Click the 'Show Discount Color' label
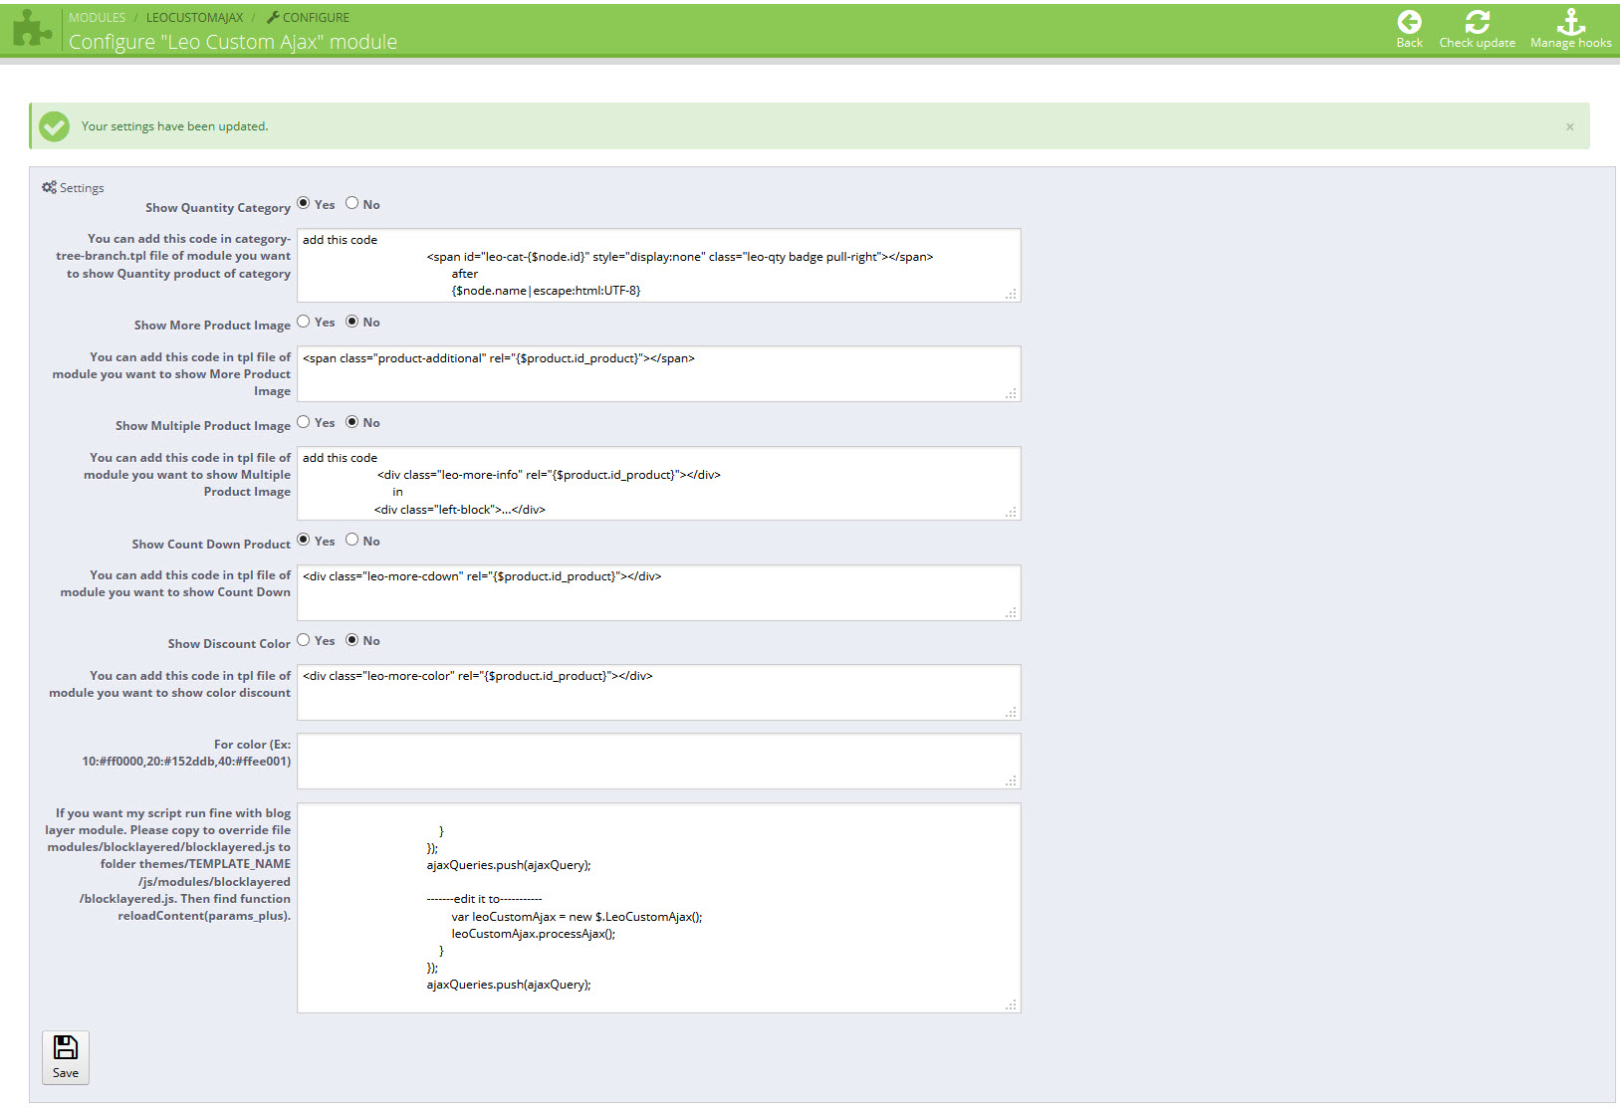This screenshot has width=1620, height=1111. pyautogui.click(x=229, y=644)
